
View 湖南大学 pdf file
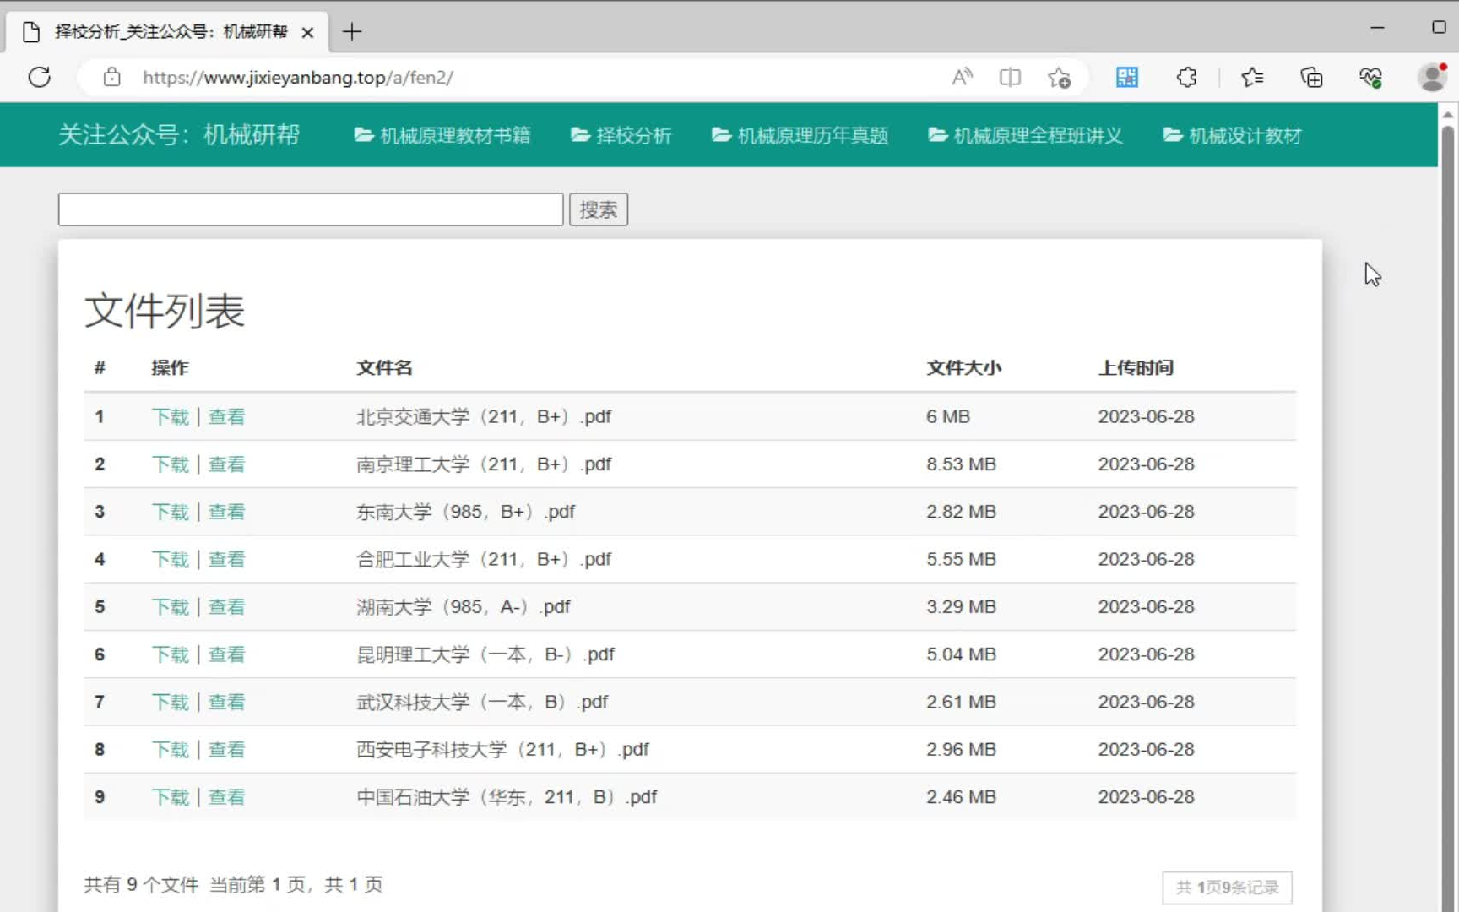pyautogui.click(x=226, y=606)
